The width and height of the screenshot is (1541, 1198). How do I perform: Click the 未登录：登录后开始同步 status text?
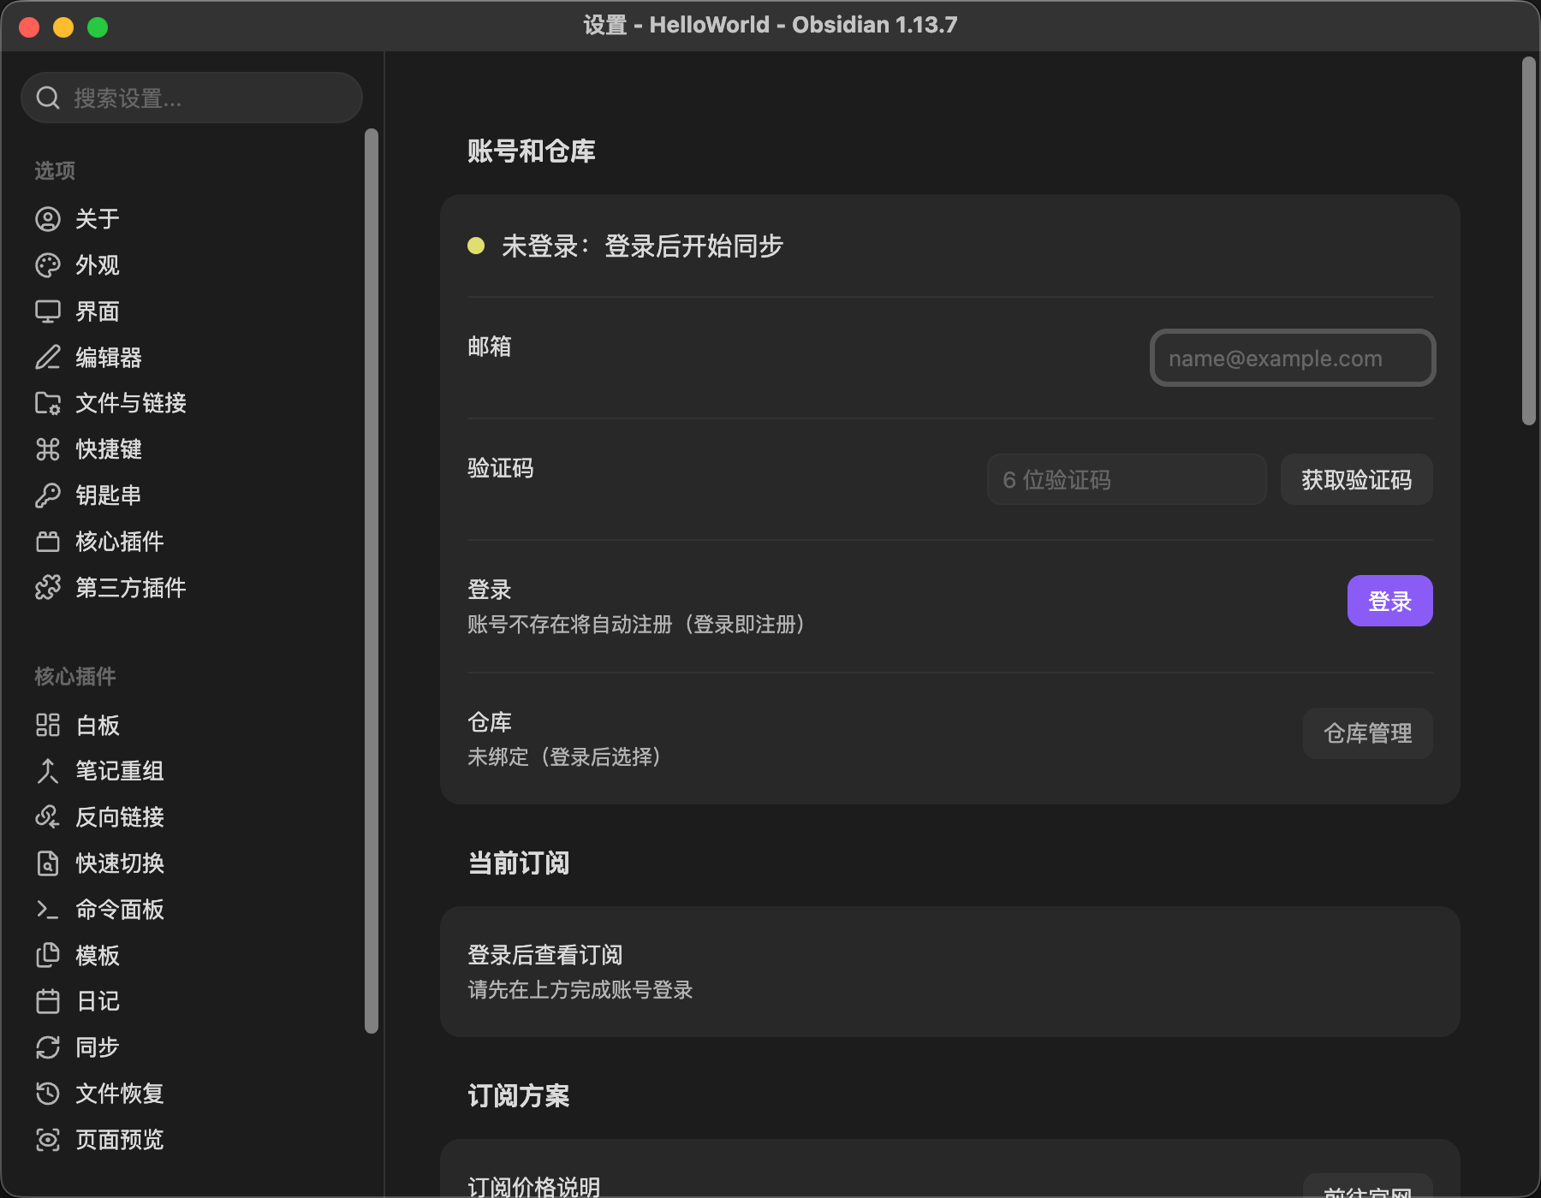(x=642, y=246)
